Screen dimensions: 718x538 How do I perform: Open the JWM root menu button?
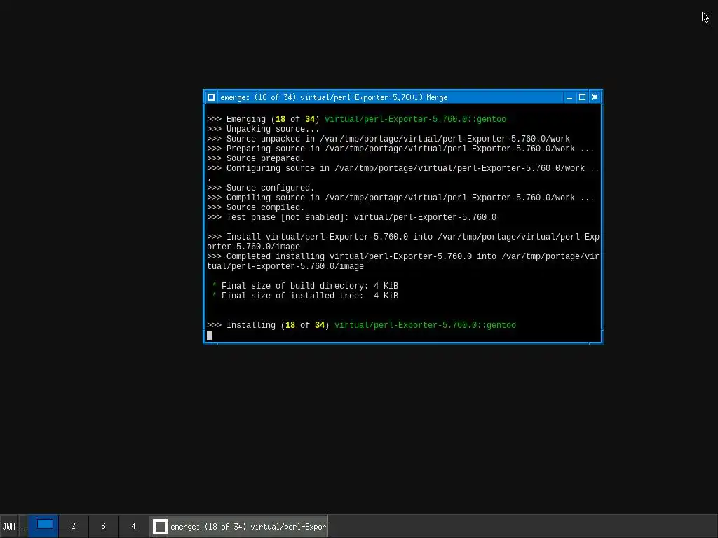click(x=8, y=526)
